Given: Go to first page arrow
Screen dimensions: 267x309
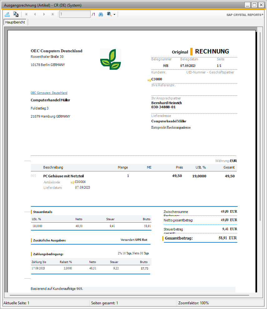Looking at the screenshot, I should (26, 14).
